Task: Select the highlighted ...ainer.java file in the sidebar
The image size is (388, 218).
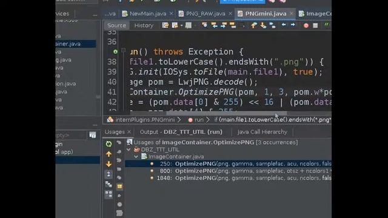Action: coord(76,44)
